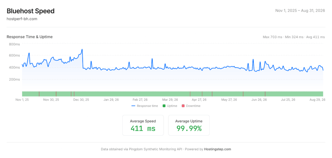Click the 400ms y-axis label
Image resolution: width=332 pixels, height=158 pixels.
click(14, 67)
